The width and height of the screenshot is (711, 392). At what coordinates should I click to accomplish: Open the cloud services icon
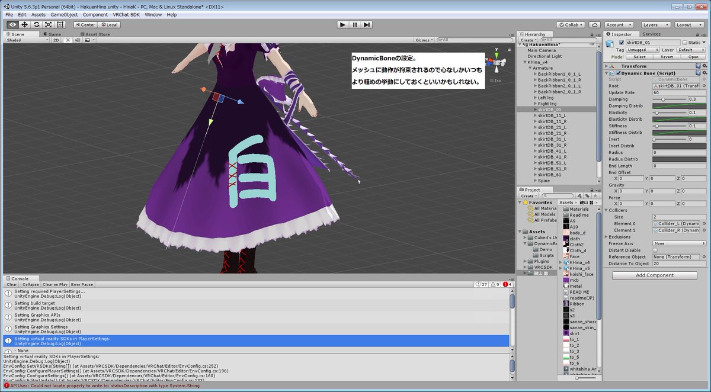(x=594, y=25)
